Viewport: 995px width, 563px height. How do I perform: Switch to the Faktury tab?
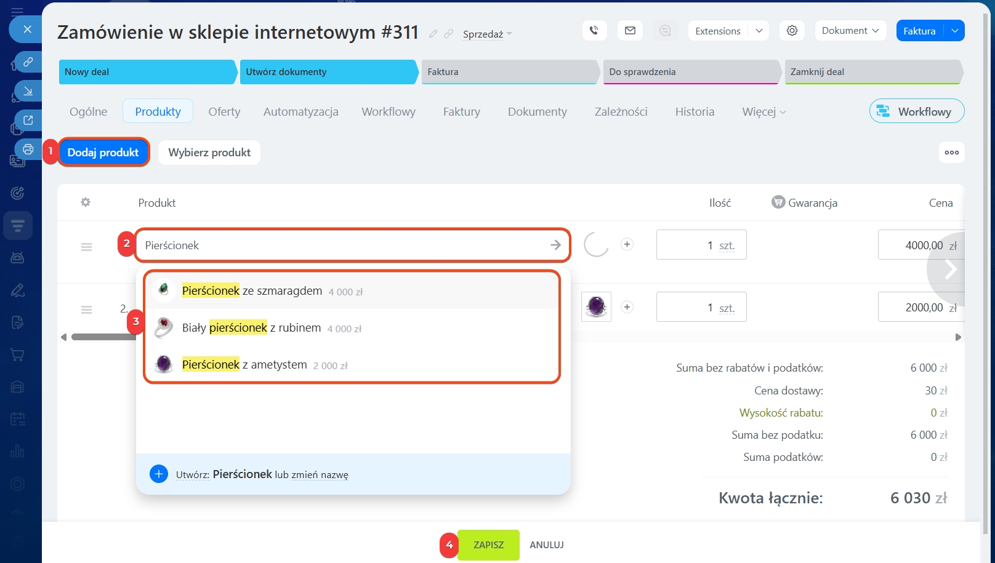[x=461, y=111]
